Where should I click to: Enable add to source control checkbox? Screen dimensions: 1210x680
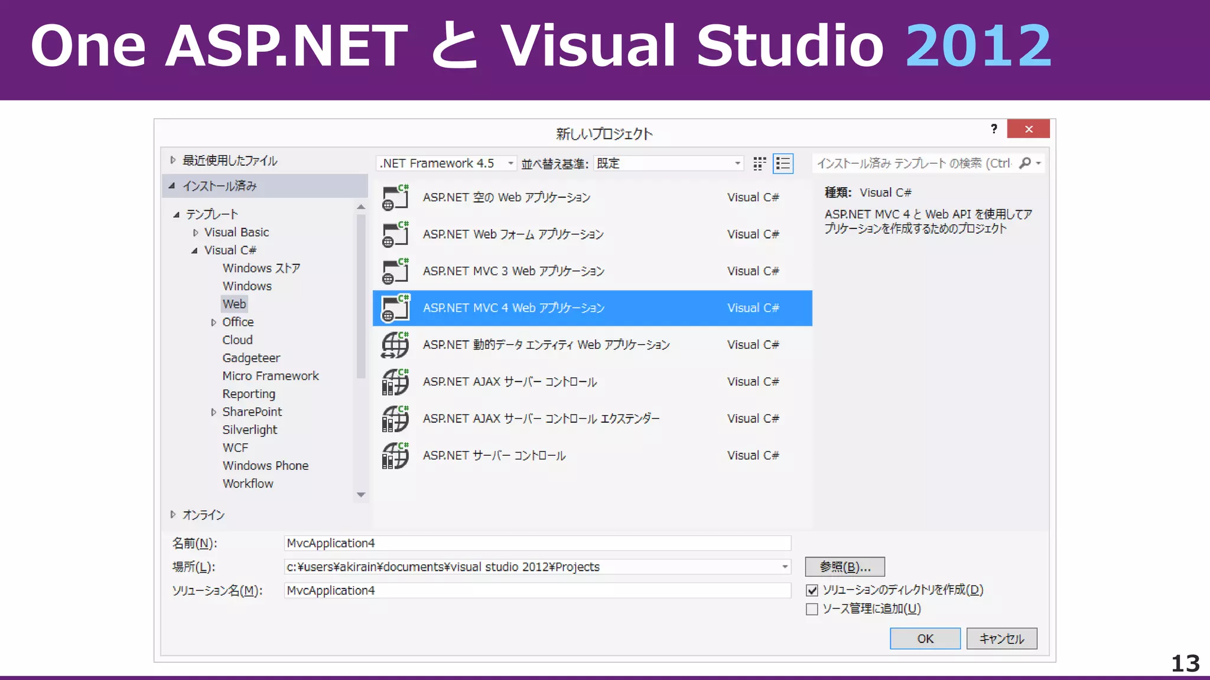coord(812,609)
